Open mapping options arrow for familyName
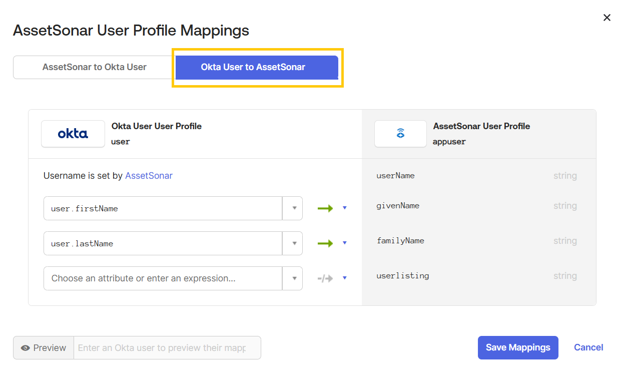Screen dimensions: 618x385 345,243
